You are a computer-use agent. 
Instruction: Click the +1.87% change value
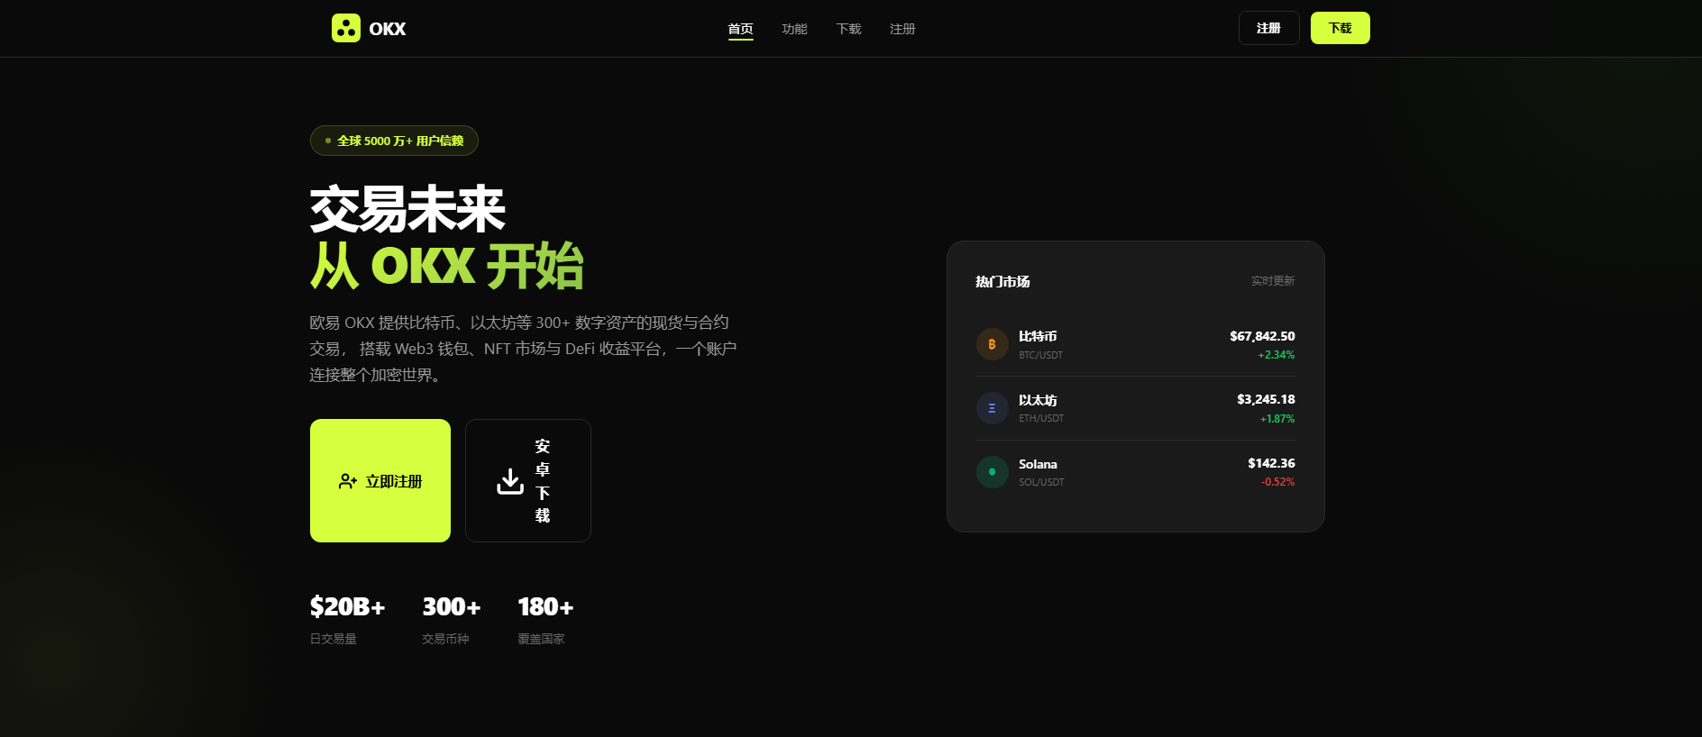pyautogui.click(x=1277, y=419)
